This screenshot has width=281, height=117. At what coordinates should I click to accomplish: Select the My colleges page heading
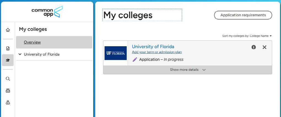[x=128, y=15]
